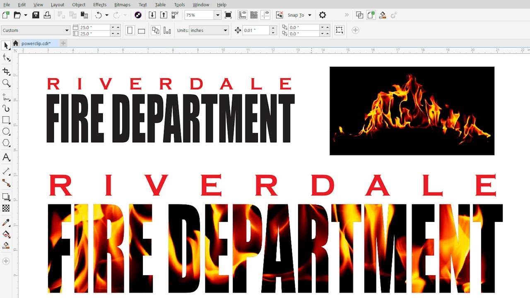Select the Zoom tool in the toolbox
The width and height of the screenshot is (530, 298).
6,83
